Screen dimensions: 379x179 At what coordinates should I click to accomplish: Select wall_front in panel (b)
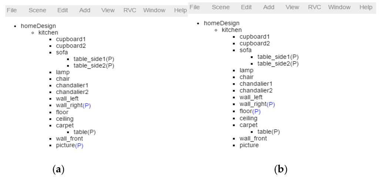point(253,138)
